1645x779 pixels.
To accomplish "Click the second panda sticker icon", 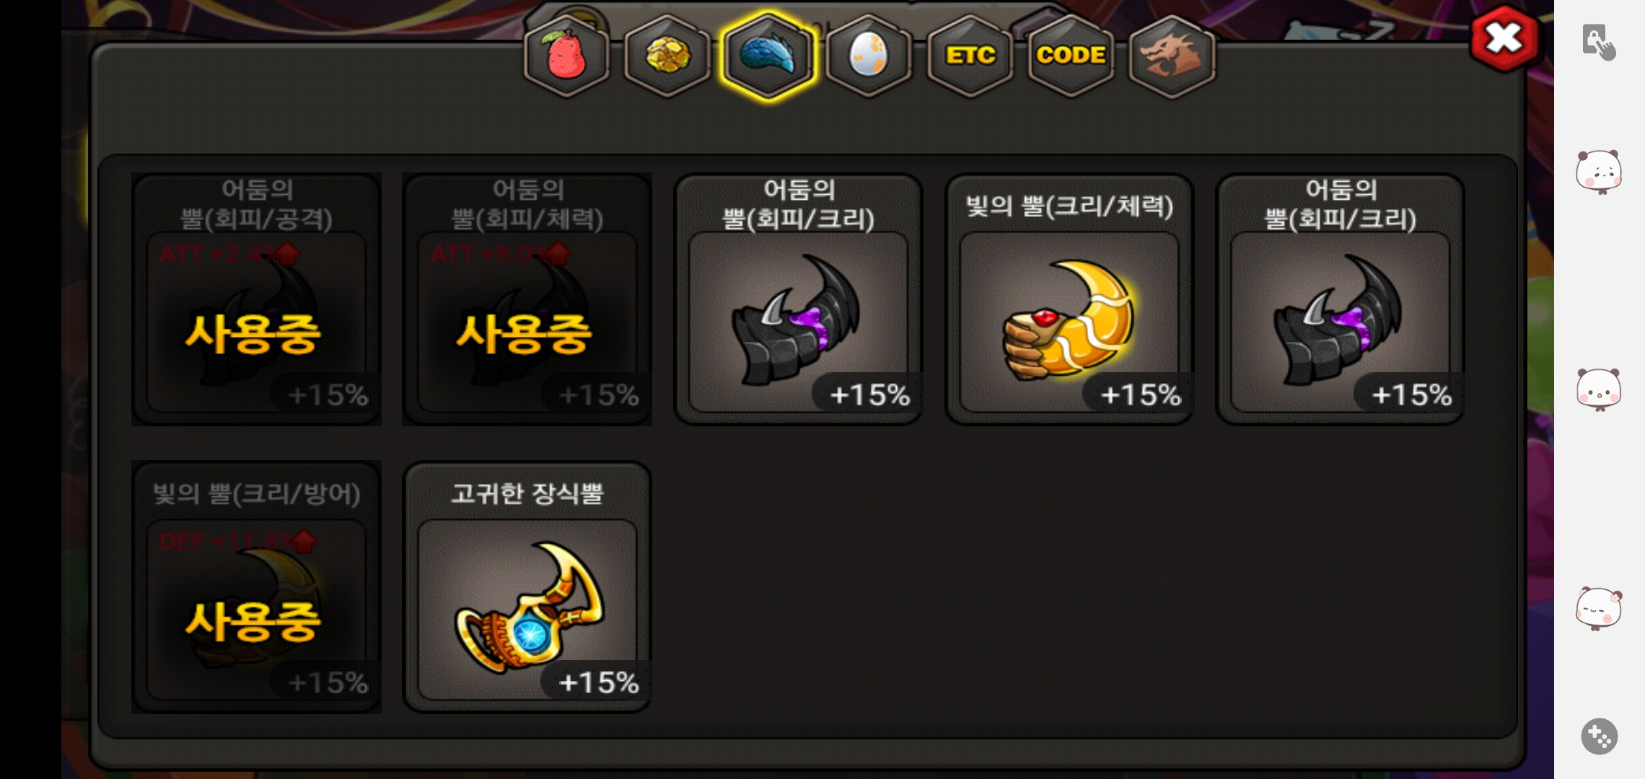I will point(1599,389).
